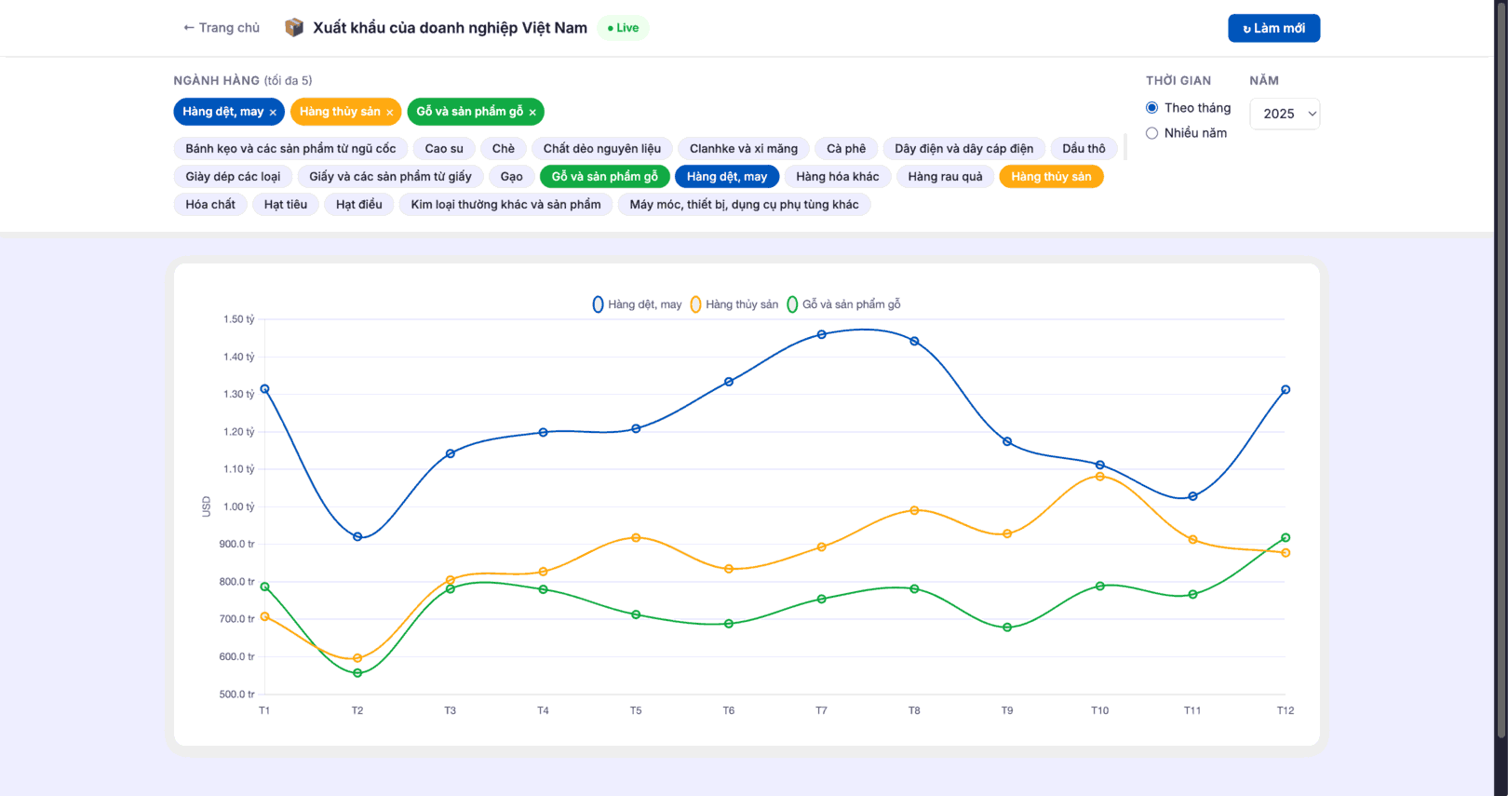This screenshot has height=796, width=1508.
Task: Add the Gạo category chip
Action: click(512, 177)
